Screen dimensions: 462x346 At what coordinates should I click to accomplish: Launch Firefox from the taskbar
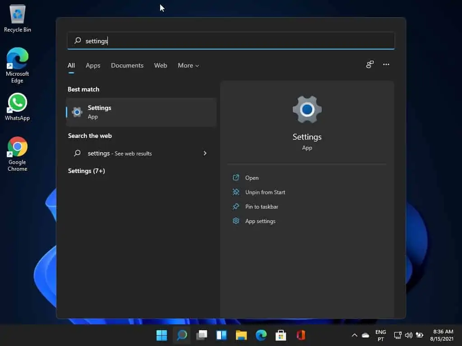300,335
